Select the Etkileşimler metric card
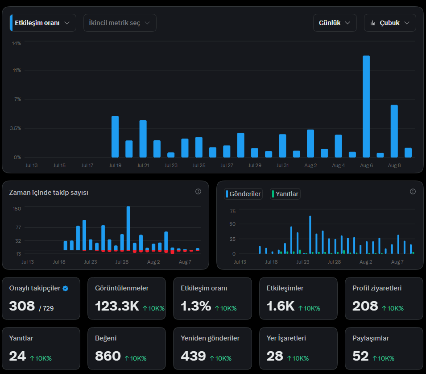Screen dimensions: 426x374 (298, 298)
